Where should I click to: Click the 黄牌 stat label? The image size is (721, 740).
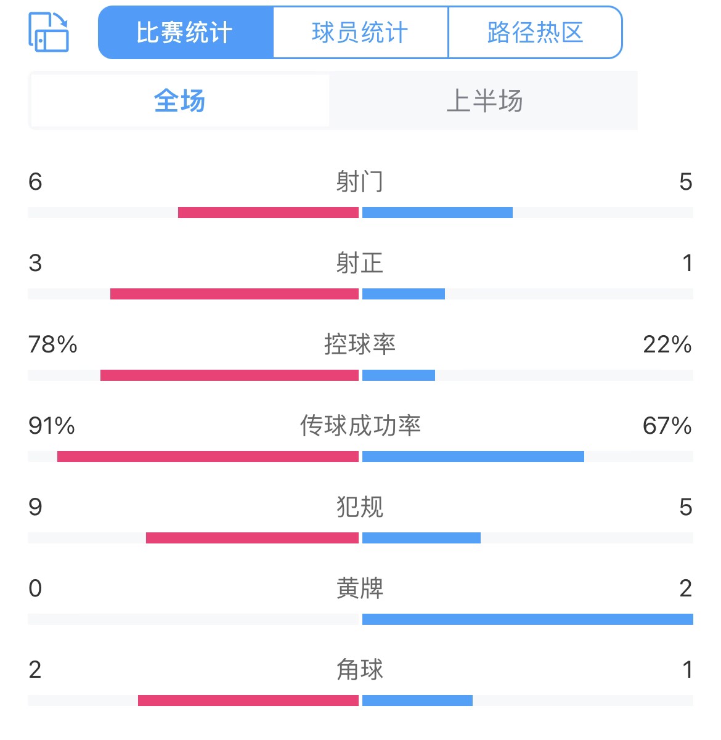[360, 588]
